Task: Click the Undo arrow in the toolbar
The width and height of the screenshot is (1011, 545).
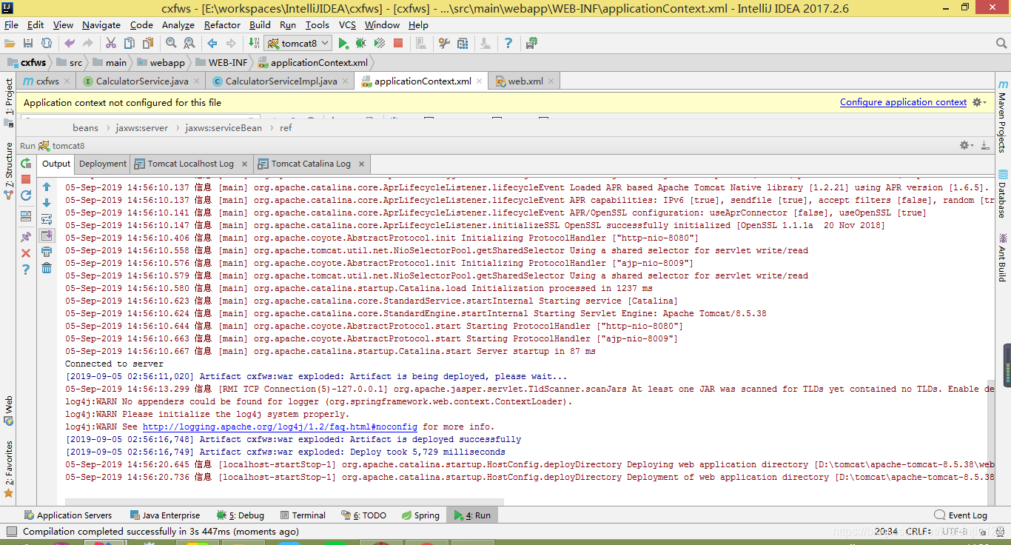Action: click(x=70, y=44)
